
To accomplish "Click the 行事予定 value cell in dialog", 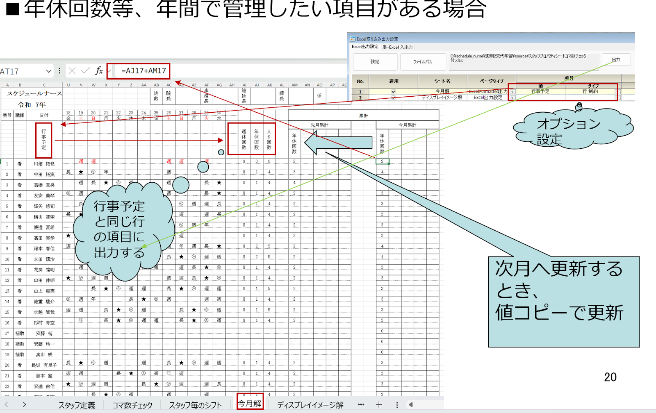I will [x=540, y=91].
